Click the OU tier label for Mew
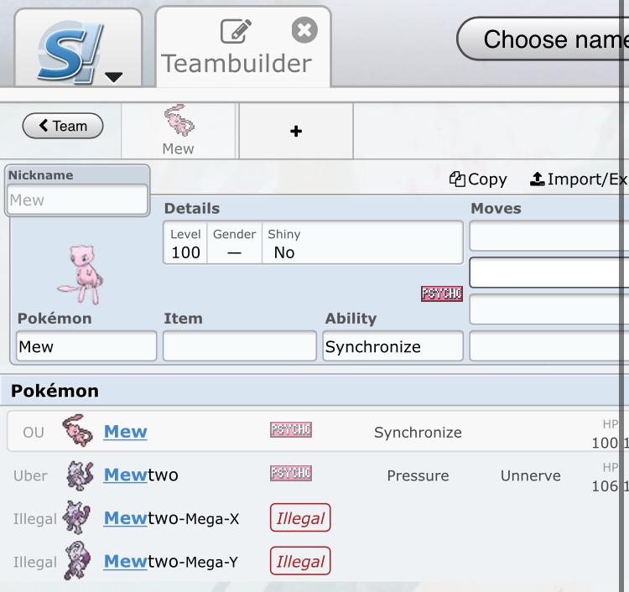The image size is (629, 592). pyautogui.click(x=34, y=433)
